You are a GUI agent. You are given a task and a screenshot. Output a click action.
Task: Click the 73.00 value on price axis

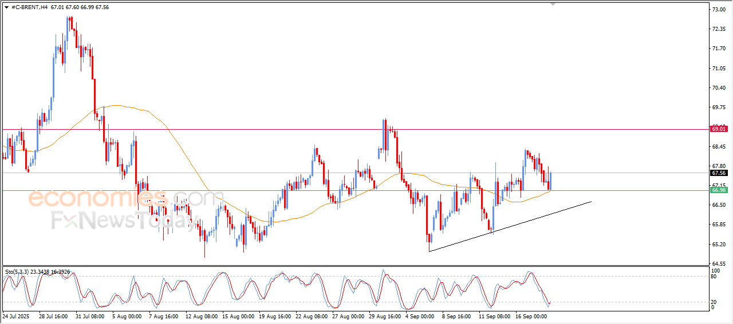click(x=719, y=10)
